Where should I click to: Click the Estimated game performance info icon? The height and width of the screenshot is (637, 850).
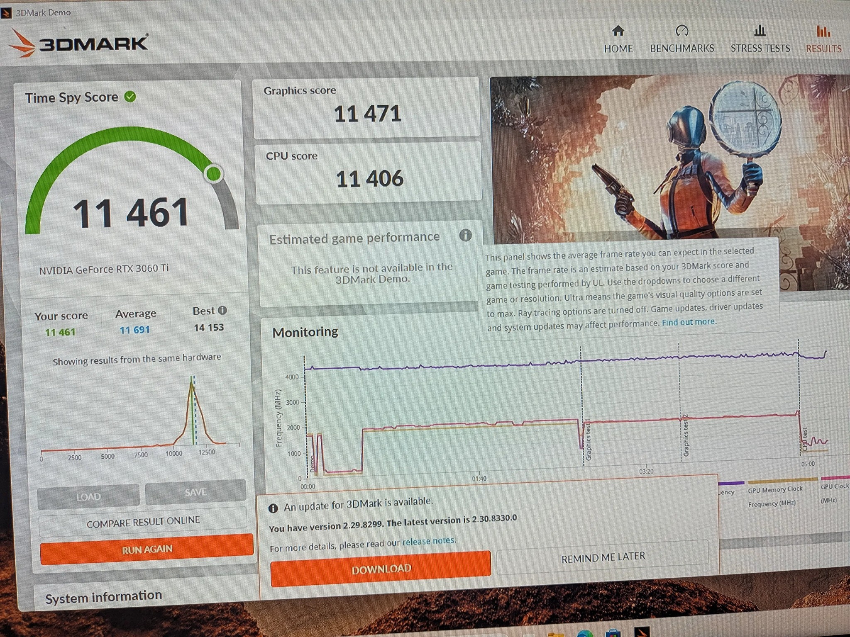point(465,235)
